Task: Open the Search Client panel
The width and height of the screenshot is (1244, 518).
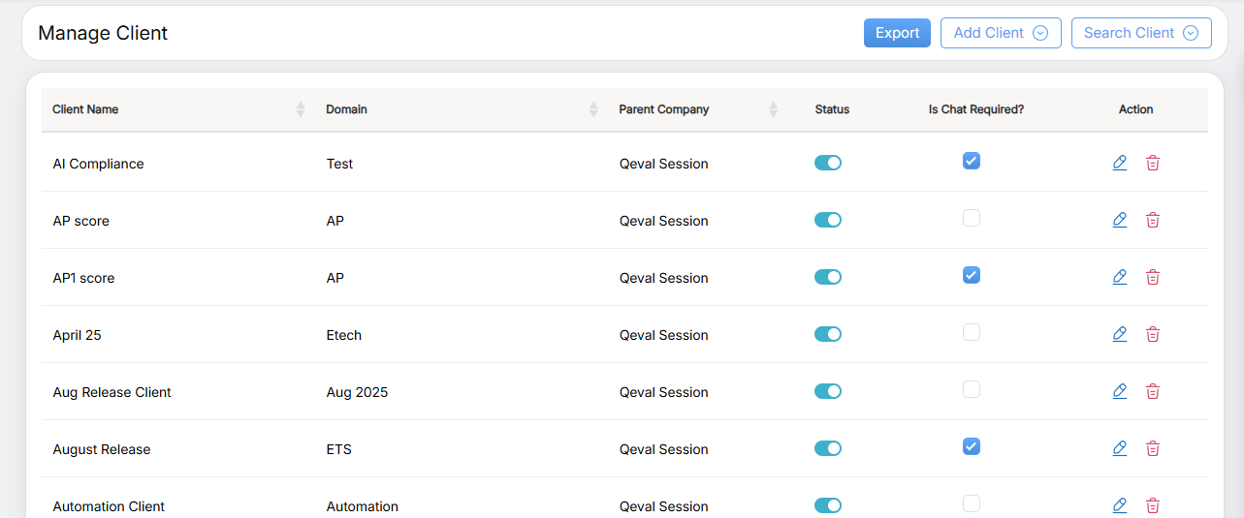Action: (1140, 33)
